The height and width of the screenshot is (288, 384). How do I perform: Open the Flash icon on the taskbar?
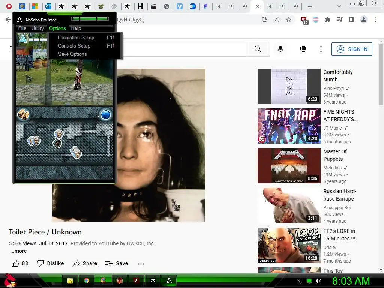click(136, 280)
